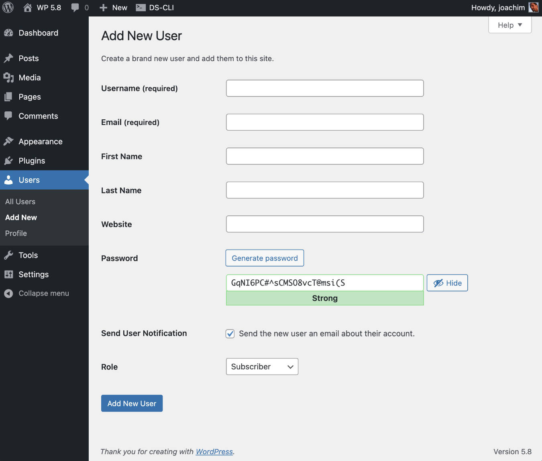Open Appearance via the paintbrush icon
The height and width of the screenshot is (461, 542).
(9, 141)
